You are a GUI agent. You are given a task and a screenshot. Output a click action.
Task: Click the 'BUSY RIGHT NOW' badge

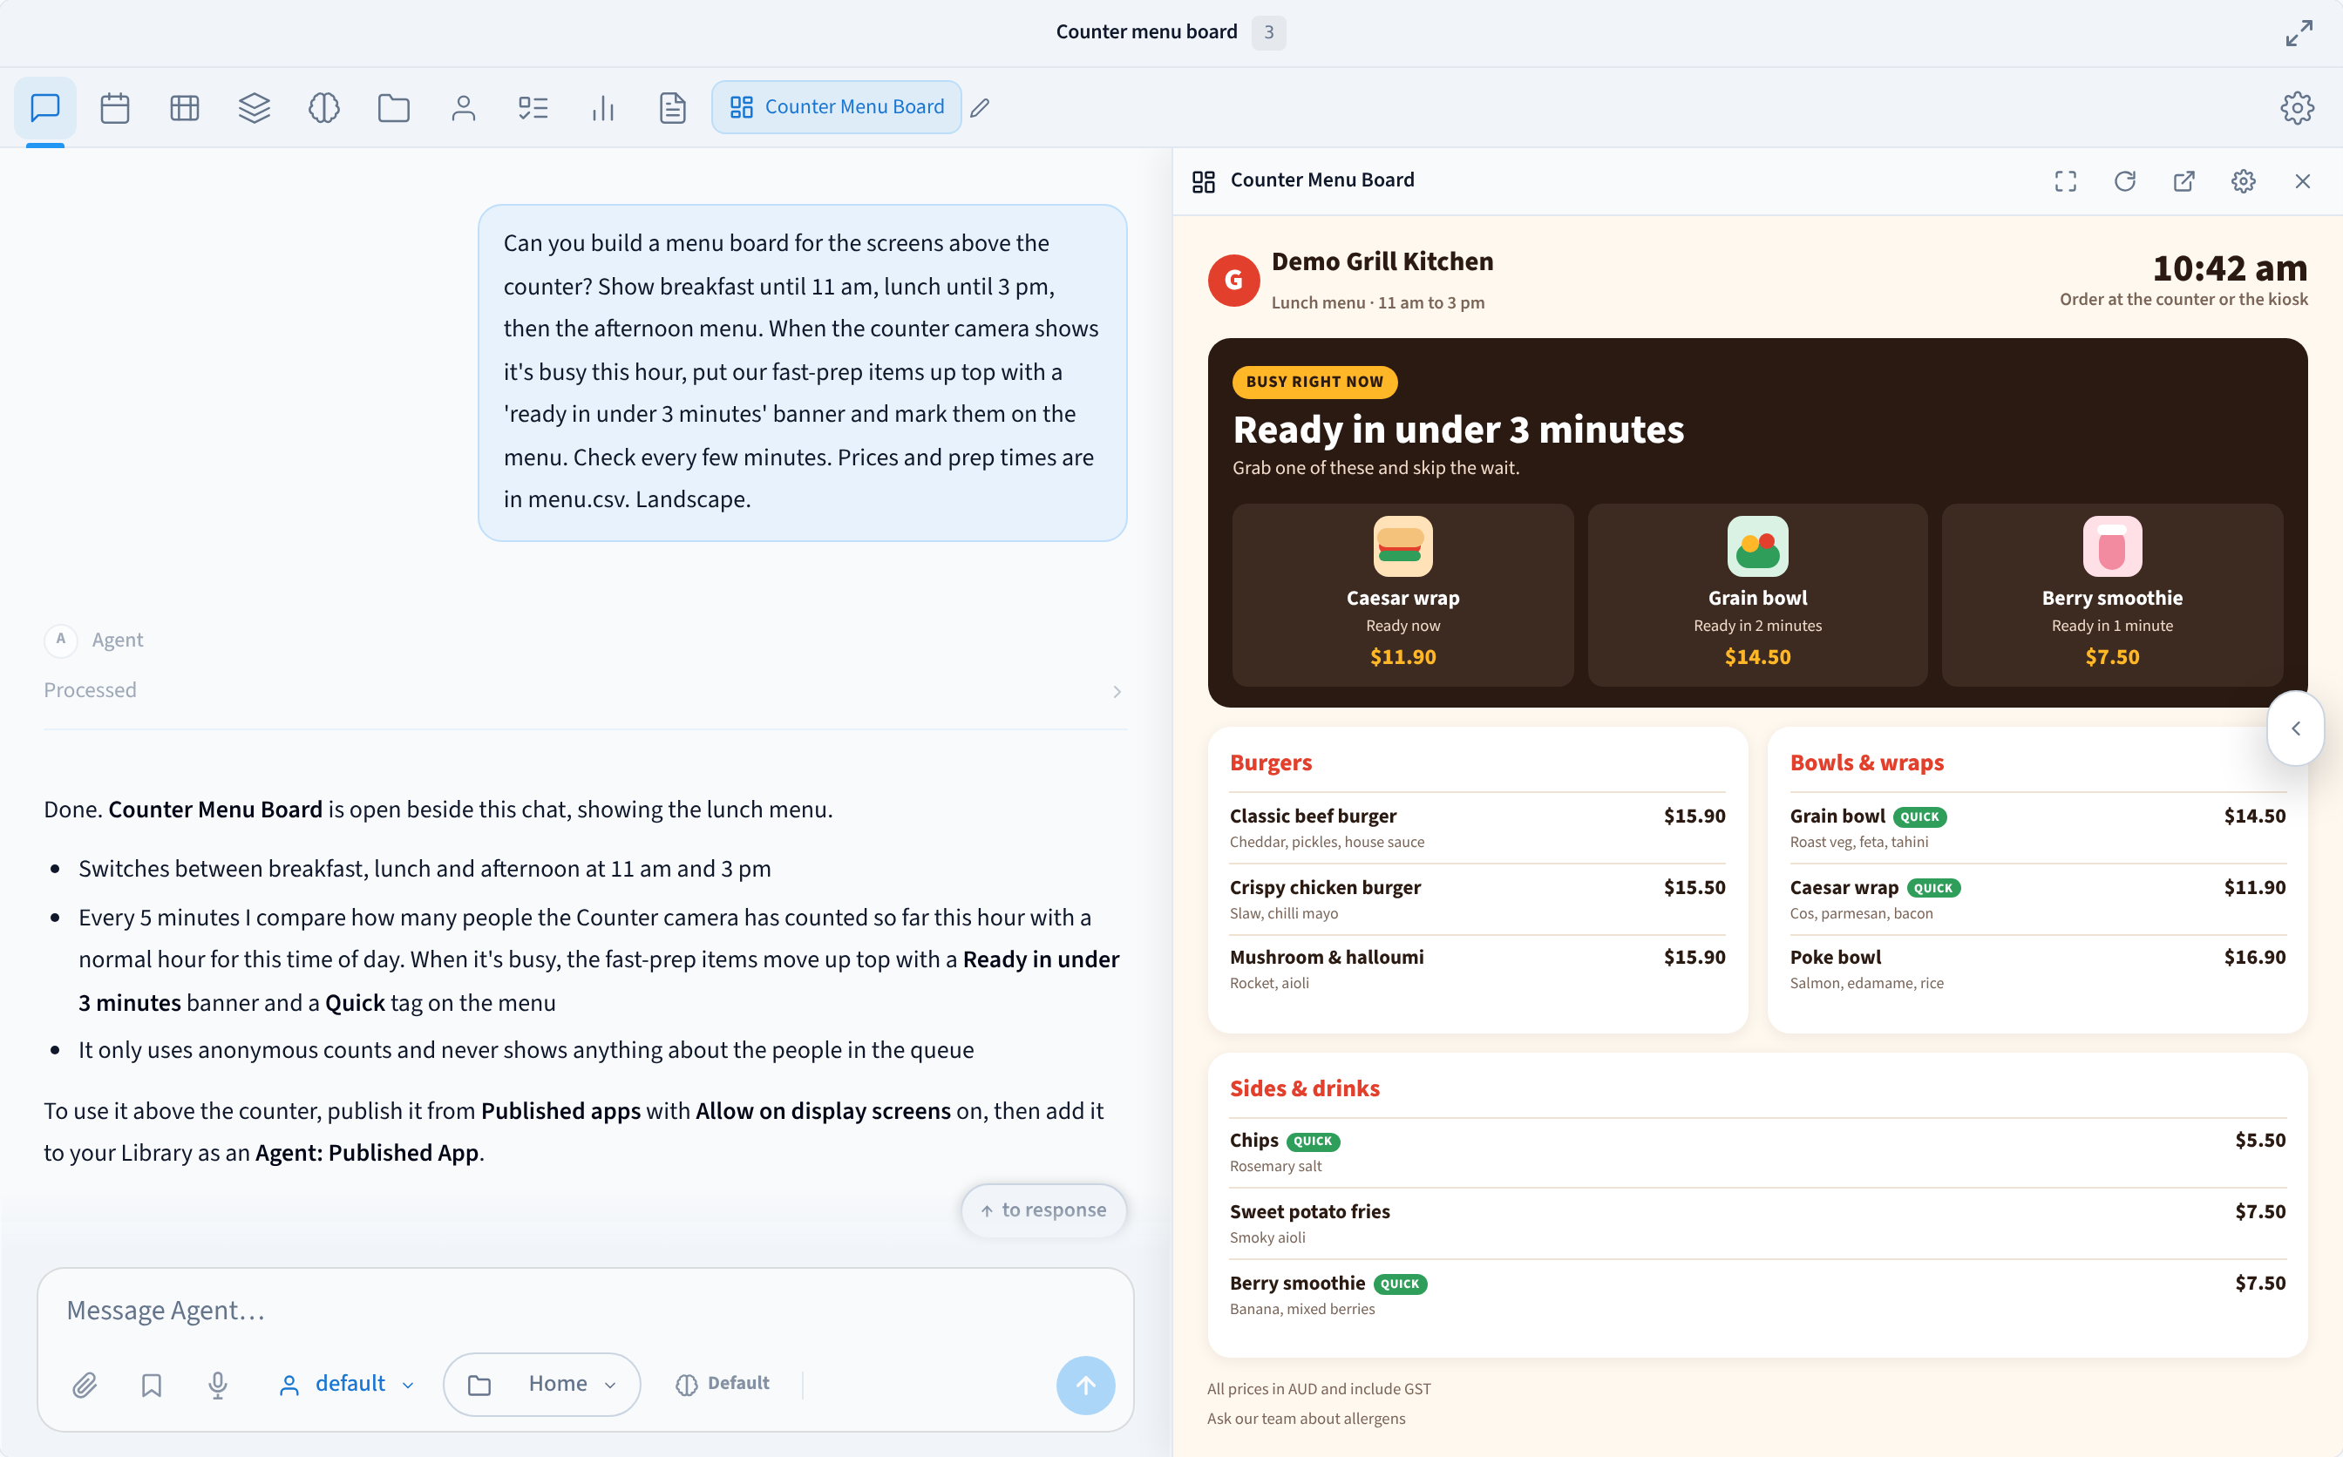tap(1314, 382)
